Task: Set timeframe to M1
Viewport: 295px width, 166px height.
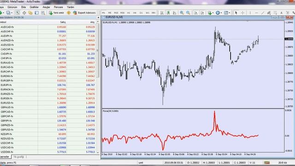Action: 103,13
